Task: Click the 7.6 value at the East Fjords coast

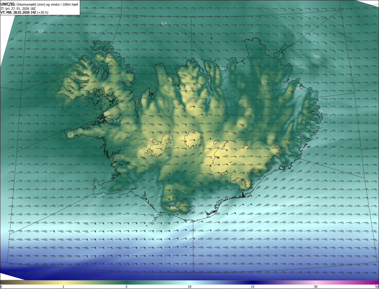Action: point(320,111)
